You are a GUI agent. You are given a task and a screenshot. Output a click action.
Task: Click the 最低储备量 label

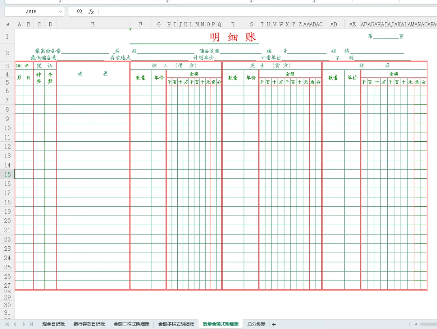click(43, 58)
